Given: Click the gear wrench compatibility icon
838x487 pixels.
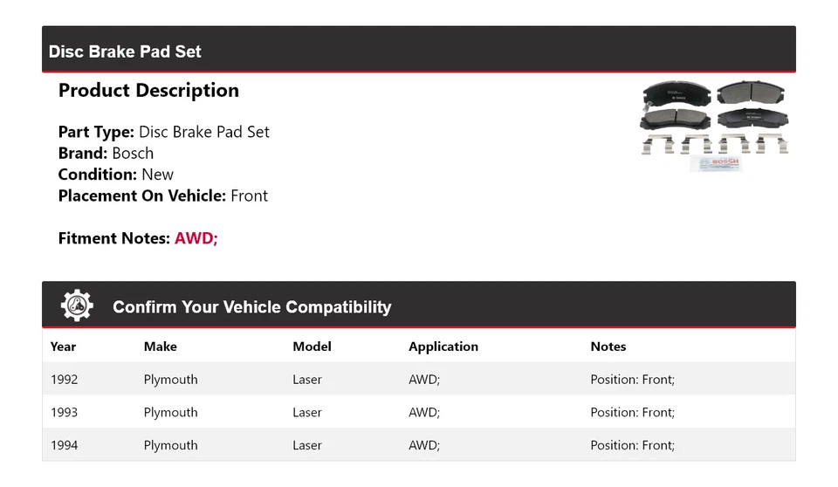Looking at the screenshot, I should tap(77, 305).
